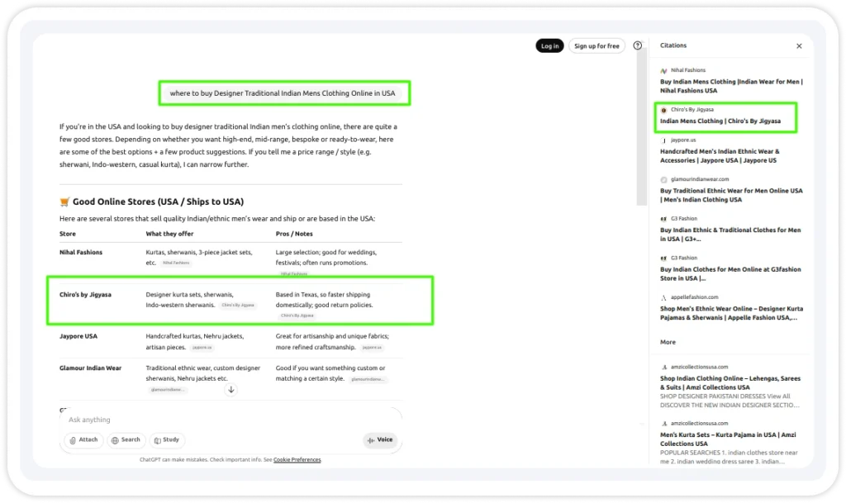This screenshot has width=846, height=503.
Task: Open Chiro's By Jigyasa citation link
Action: pos(720,121)
